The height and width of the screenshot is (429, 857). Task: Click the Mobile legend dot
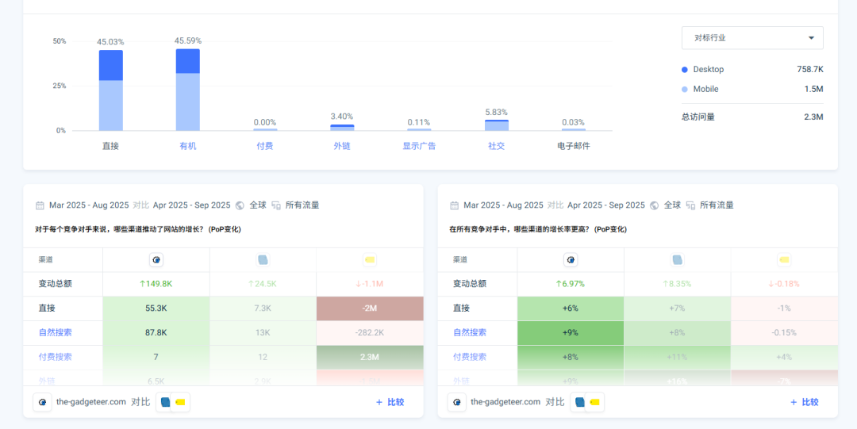click(685, 89)
